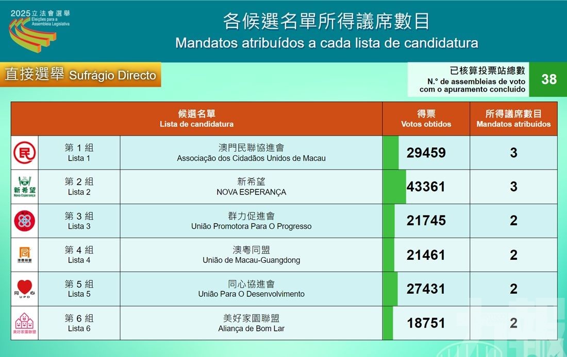Image resolution: width=567 pixels, height=357 pixels.
Task: Click União de Macau-Guangdong list name
Action: pyautogui.click(x=252, y=260)
